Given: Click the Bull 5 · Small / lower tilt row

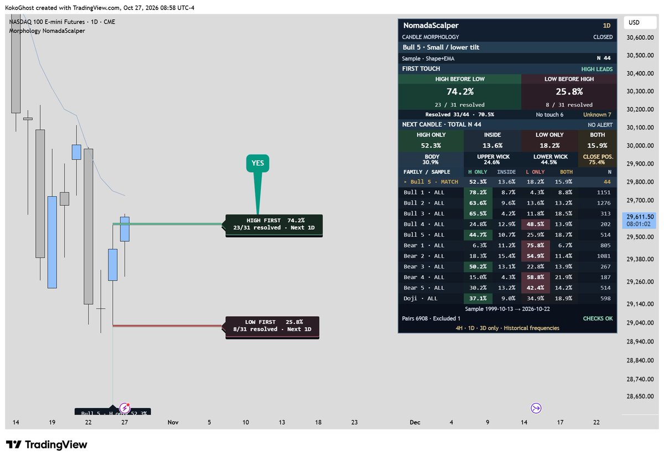Looking at the screenshot, I should click(507, 48).
